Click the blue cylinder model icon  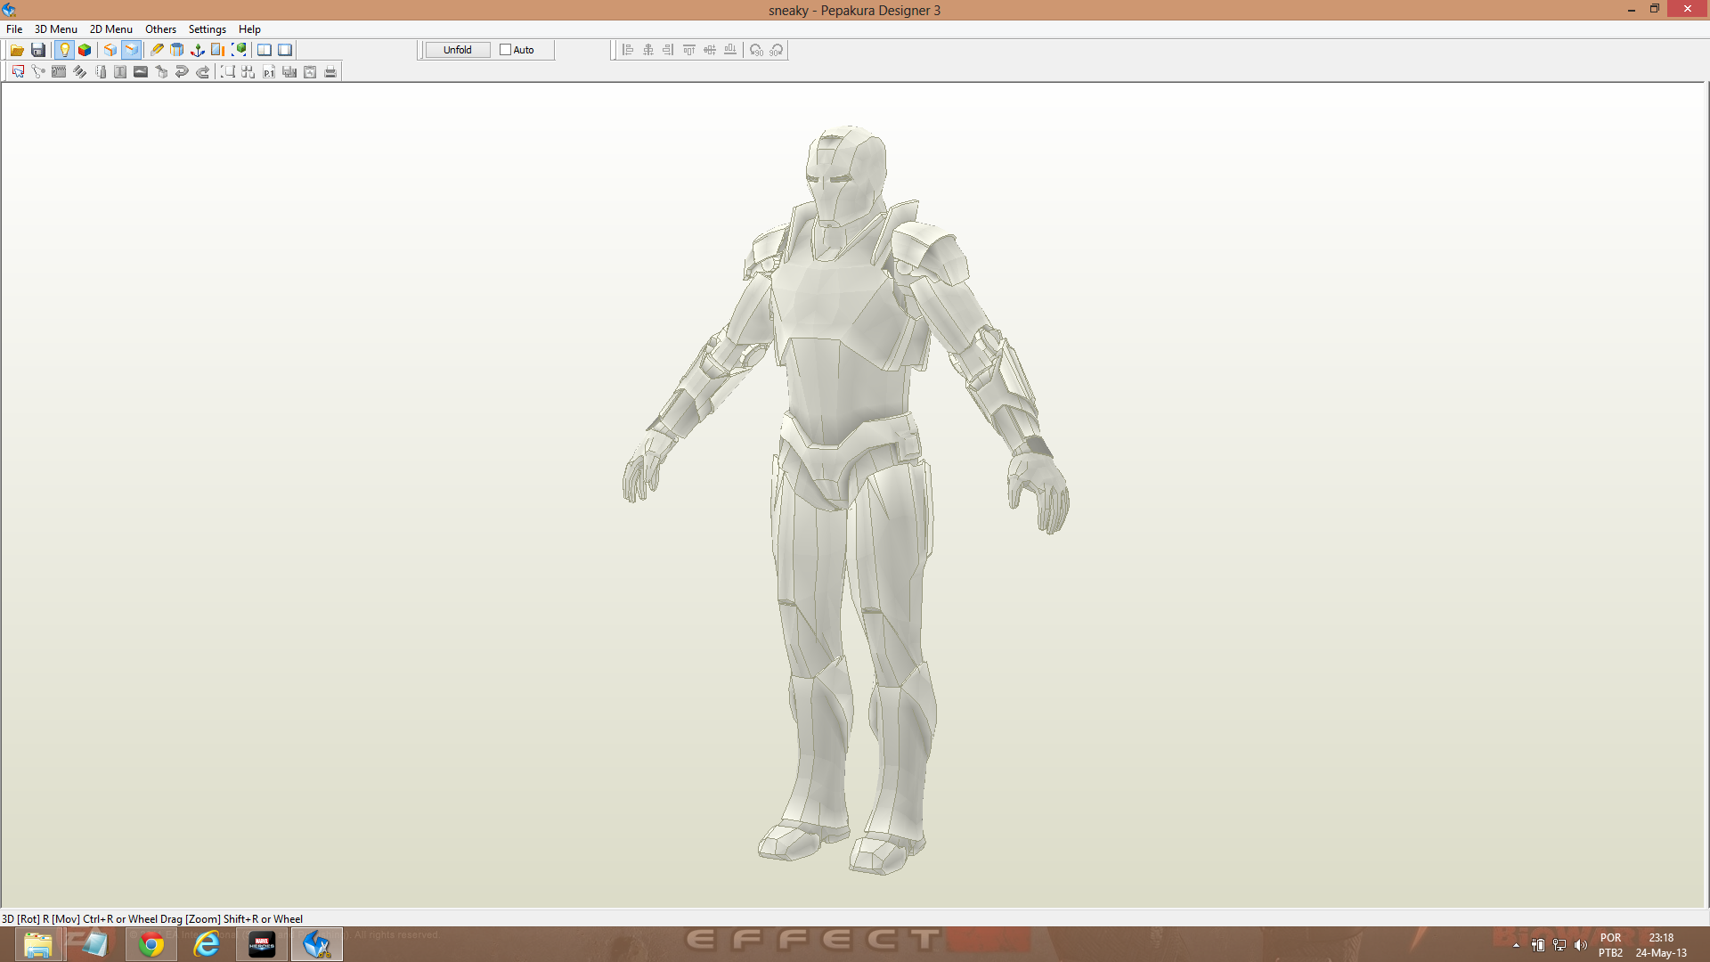(x=177, y=50)
